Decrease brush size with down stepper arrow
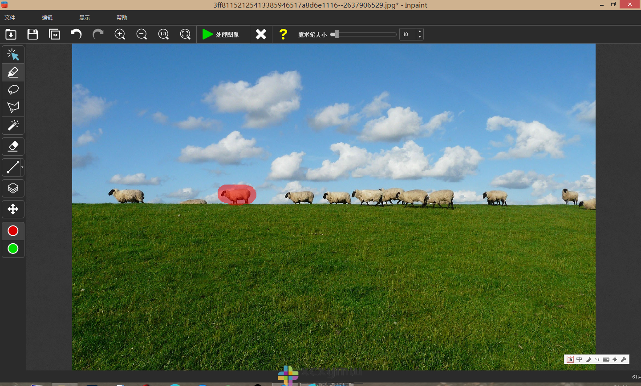641x386 pixels. [x=420, y=37]
